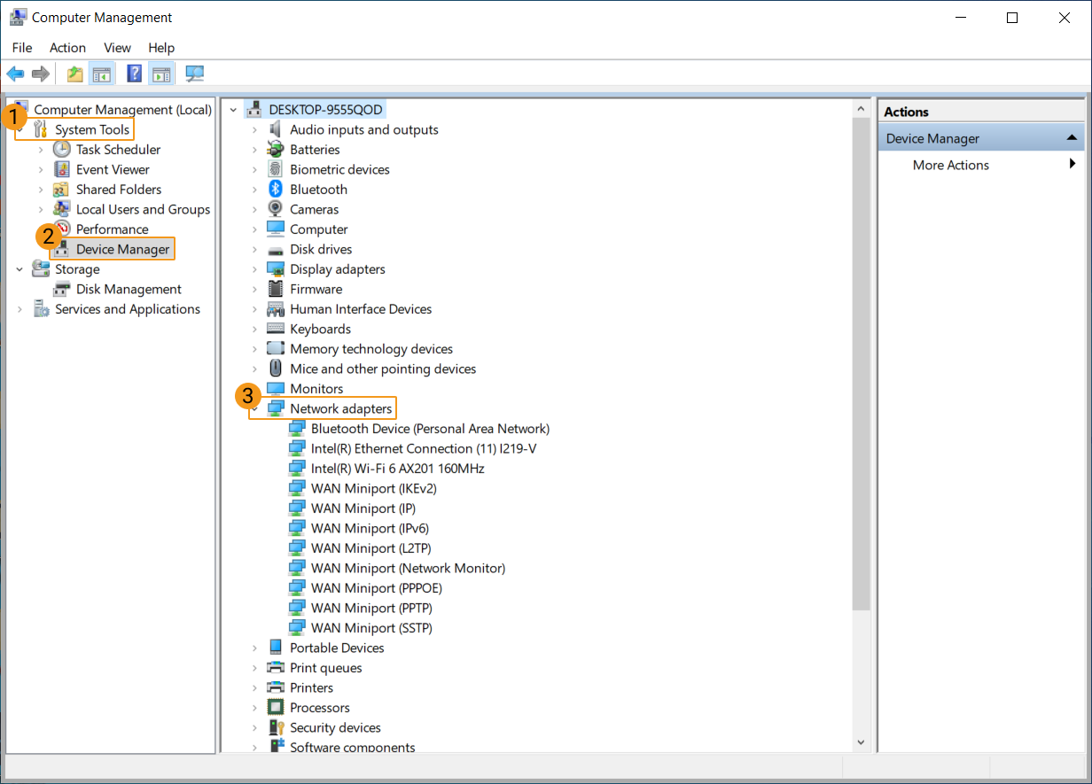Select Disk Management icon under Storage
1092x784 pixels.
click(x=61, y=290)
